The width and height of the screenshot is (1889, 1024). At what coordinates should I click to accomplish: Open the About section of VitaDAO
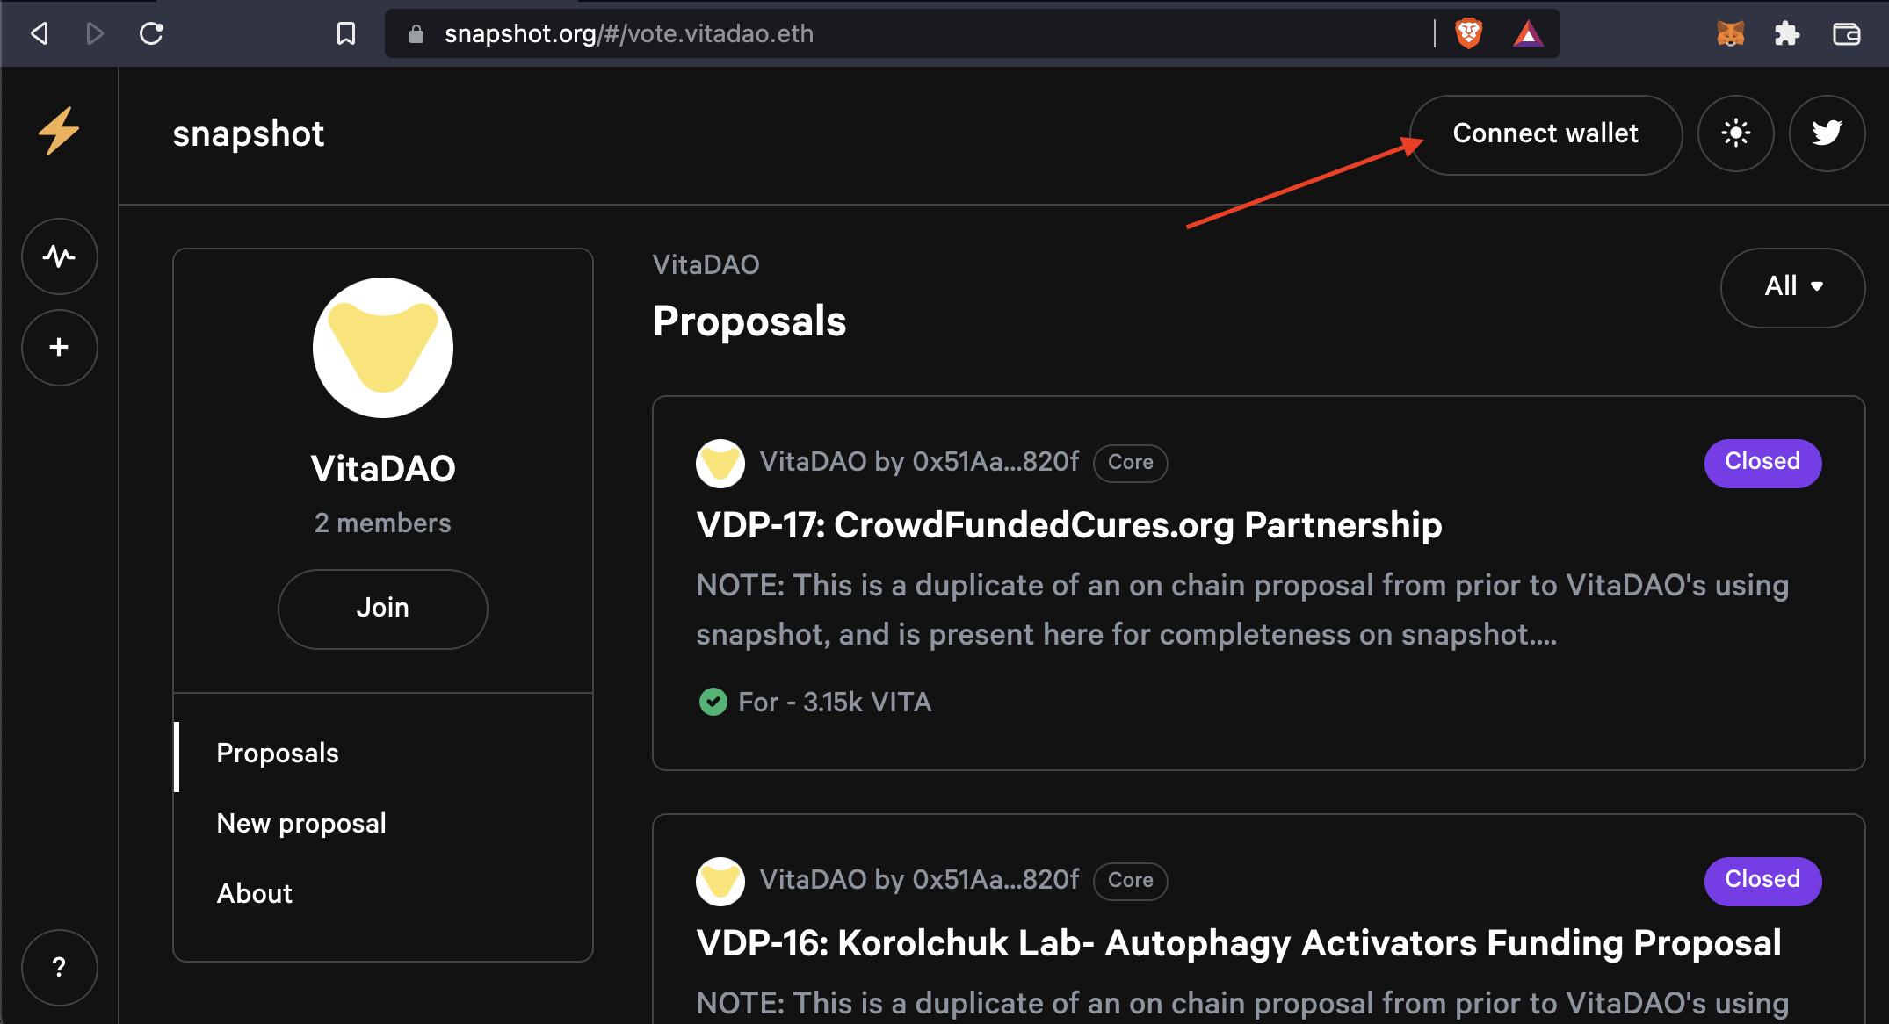click(254, 893)
